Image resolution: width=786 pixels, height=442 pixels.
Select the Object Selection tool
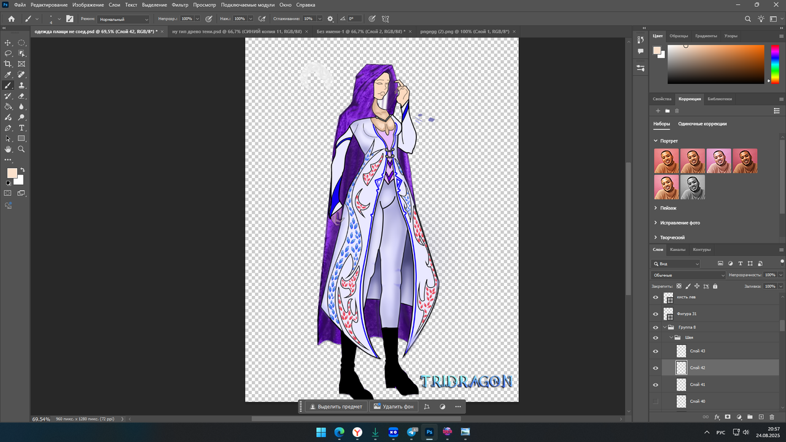coord(21,53)
